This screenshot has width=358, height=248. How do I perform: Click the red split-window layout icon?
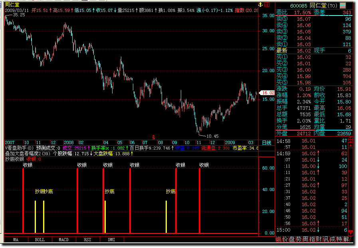click(267, 4)
